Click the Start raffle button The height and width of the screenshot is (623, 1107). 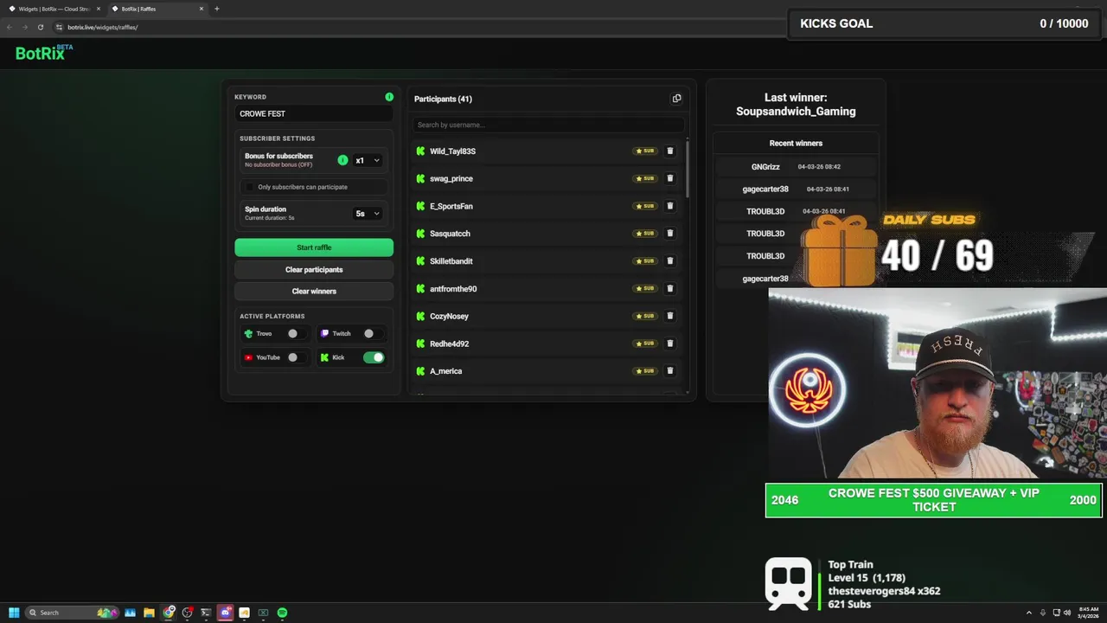click(314, 247)
